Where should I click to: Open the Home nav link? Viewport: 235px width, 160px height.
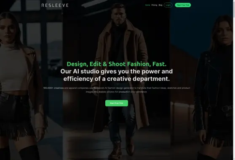coord(147,5)
